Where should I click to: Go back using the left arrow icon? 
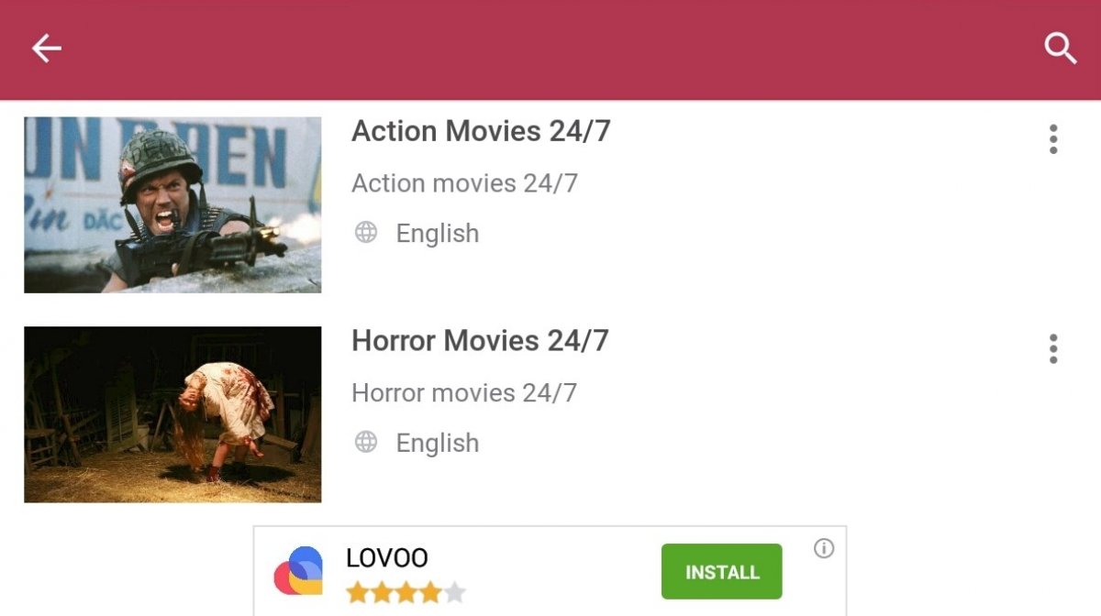point(47,49)
